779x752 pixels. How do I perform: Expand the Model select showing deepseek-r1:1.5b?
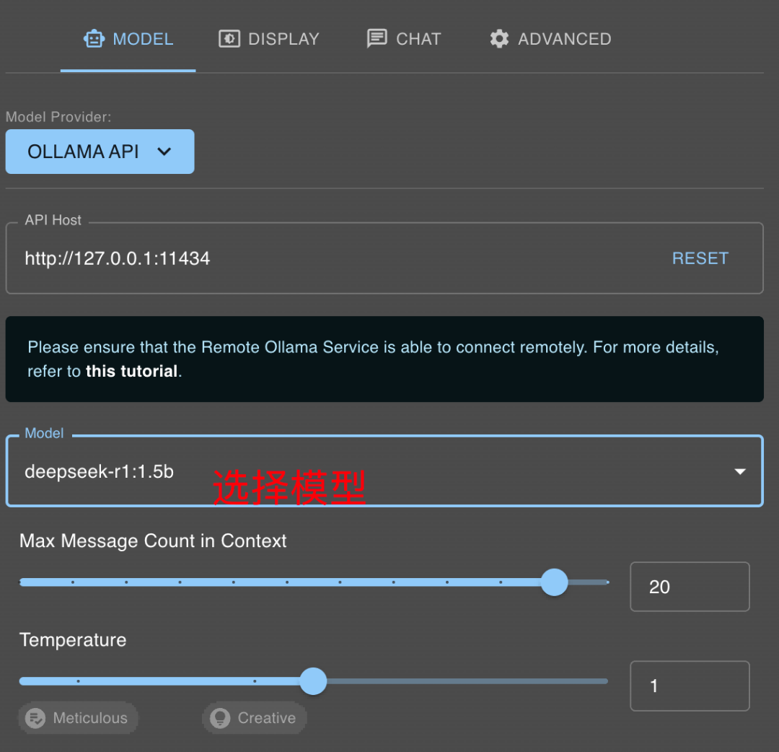click(x=384, y=471)
